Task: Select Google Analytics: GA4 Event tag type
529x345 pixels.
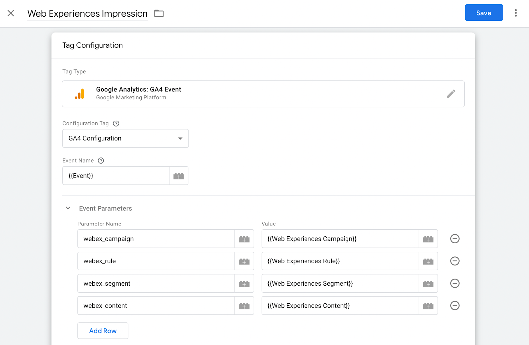Action: pos(263,94)
